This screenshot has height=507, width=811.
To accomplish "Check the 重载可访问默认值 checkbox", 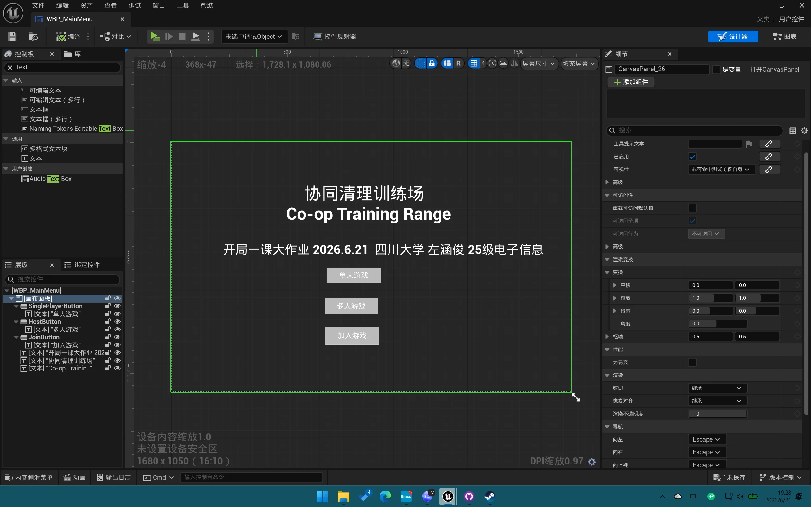I will (692, 208).
